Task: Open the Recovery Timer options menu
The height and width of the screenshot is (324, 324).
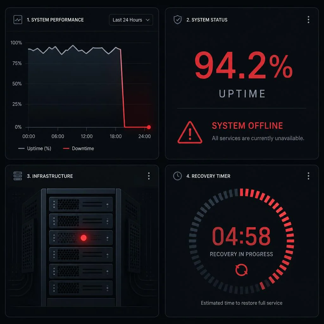Action: pos(308,176)
